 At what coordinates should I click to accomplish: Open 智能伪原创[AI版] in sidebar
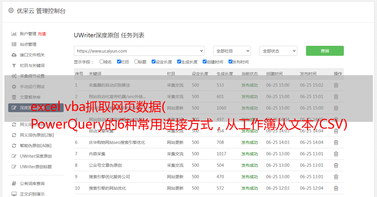[x=35, y=146]
